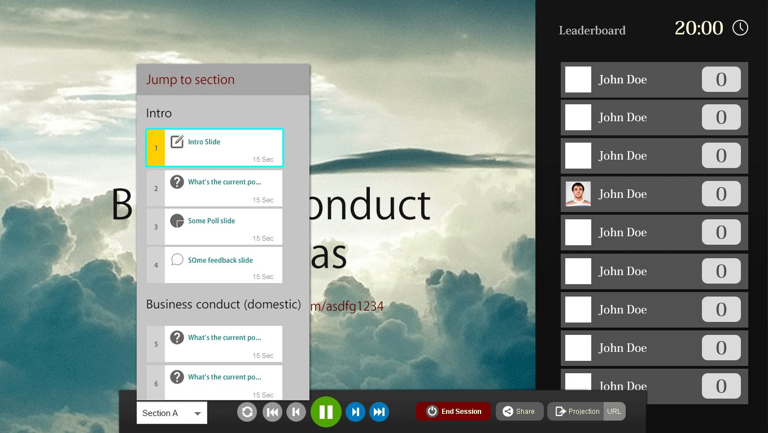Select the Intro Slide title
The image size is (768, 433).
pos(204,142)
